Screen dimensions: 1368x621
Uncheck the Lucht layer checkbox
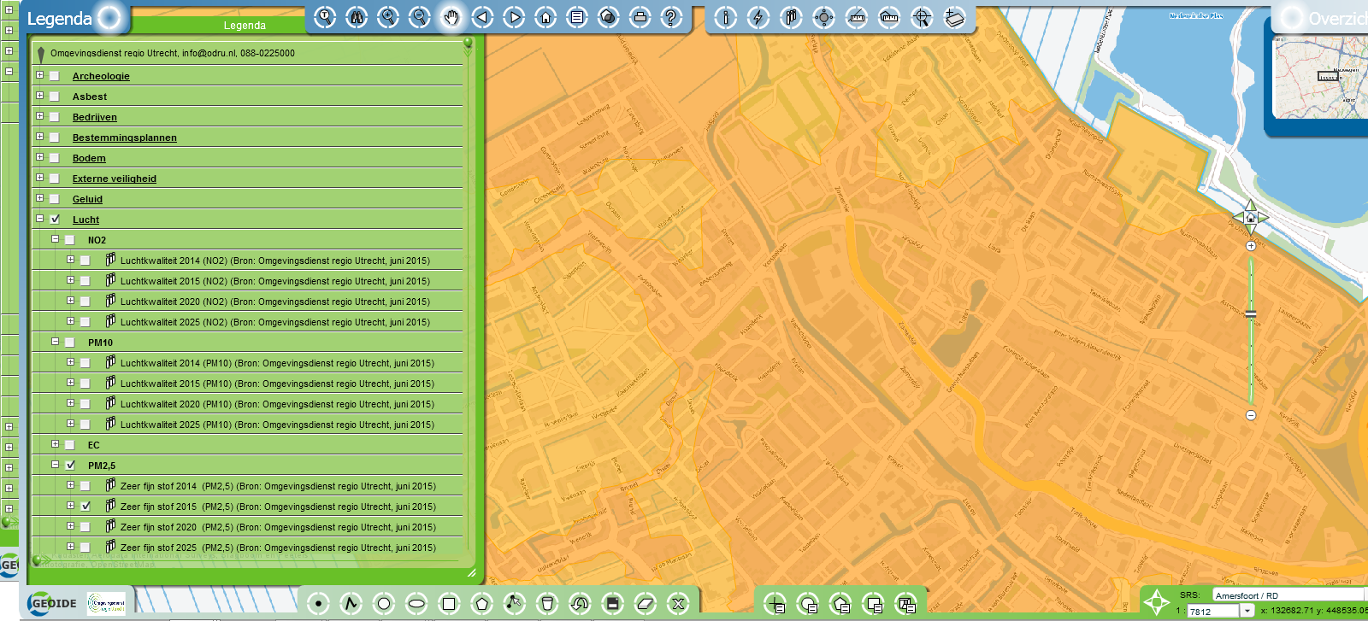tap(55, 220)
